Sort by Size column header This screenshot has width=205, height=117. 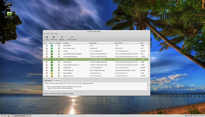[144, 43]
